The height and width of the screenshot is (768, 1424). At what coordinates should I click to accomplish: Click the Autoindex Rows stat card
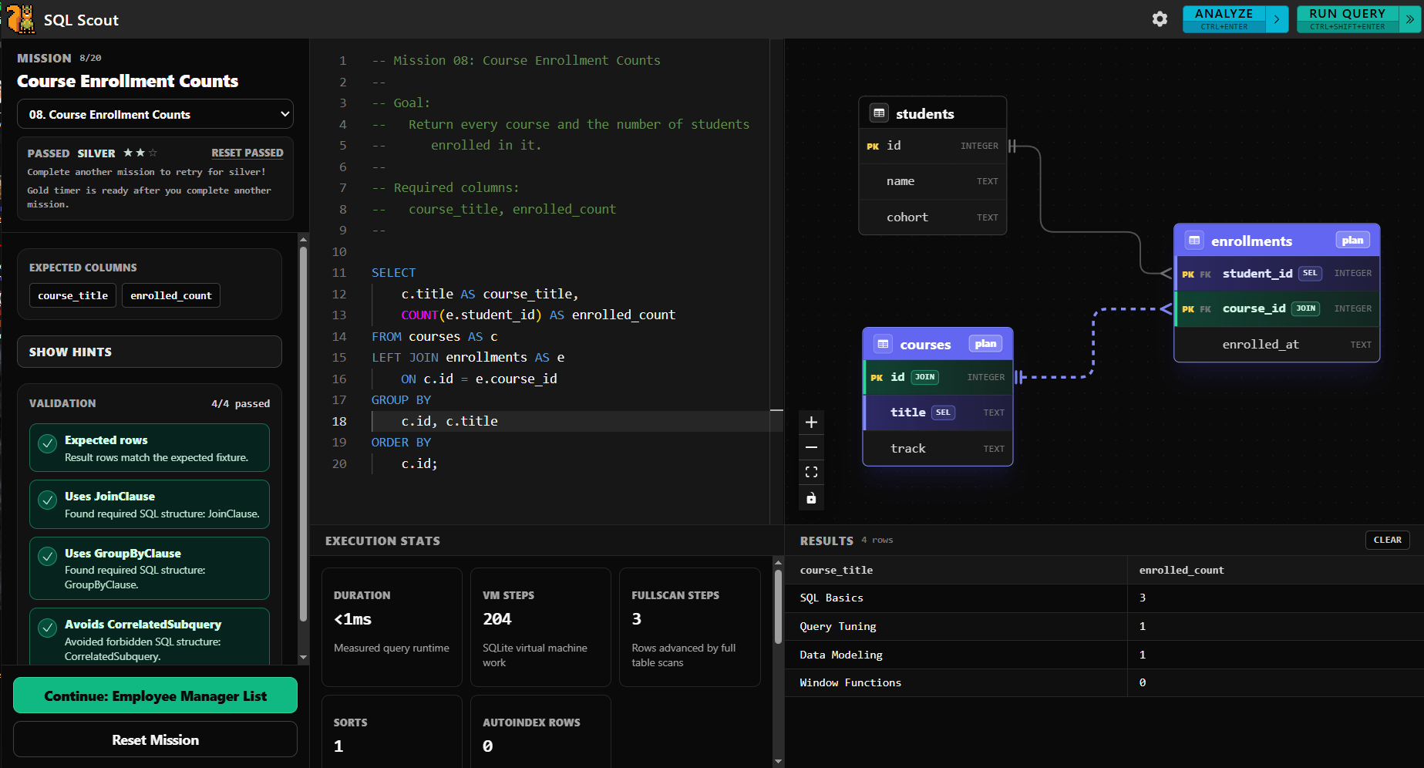point(540,732)
